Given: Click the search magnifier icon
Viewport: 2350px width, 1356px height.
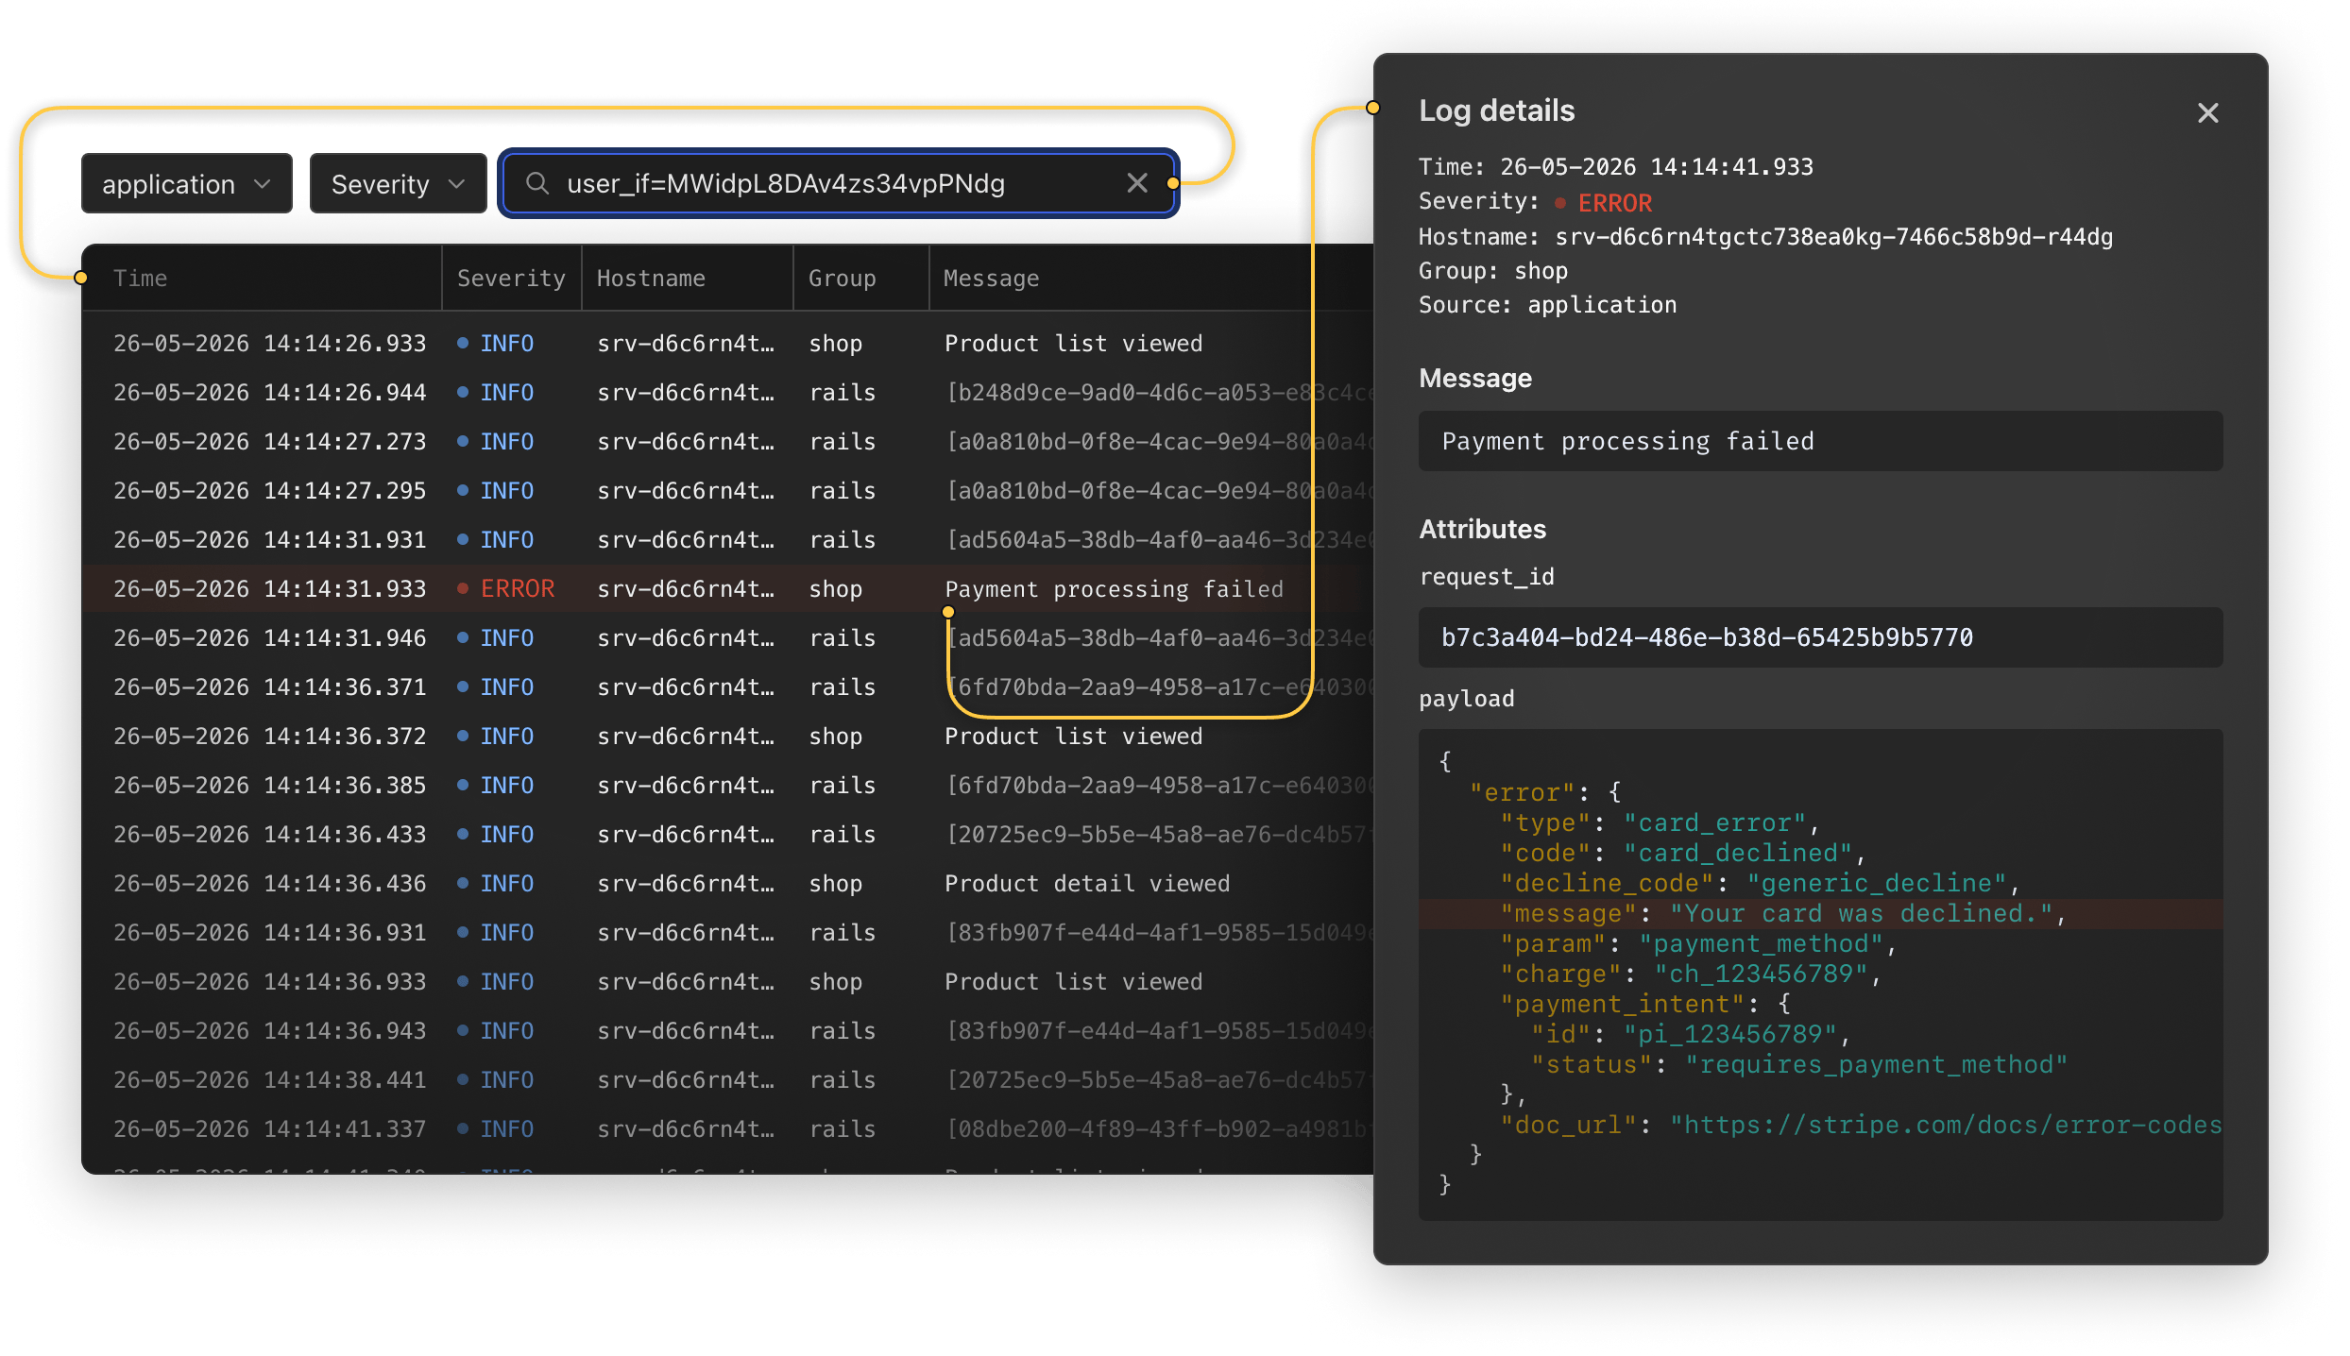Looking at the screenshot, I should pyautogui.click(x=537, y=183).
